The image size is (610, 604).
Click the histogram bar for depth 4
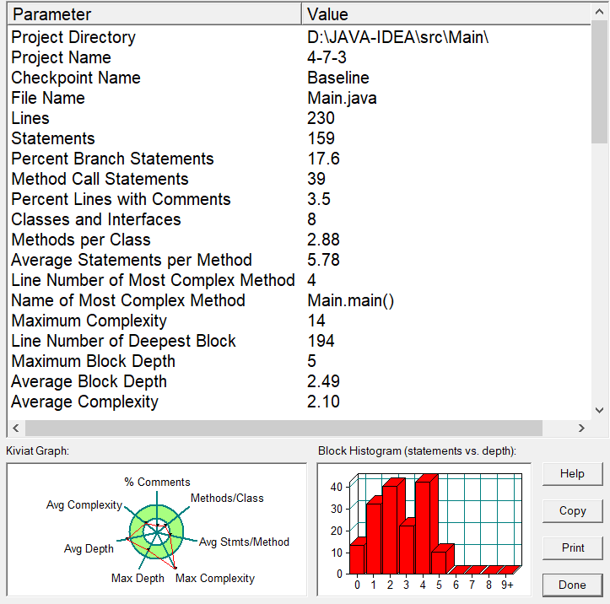coord(423,527)
